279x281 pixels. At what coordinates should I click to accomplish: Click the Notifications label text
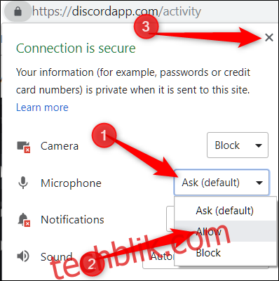(72, 219)
